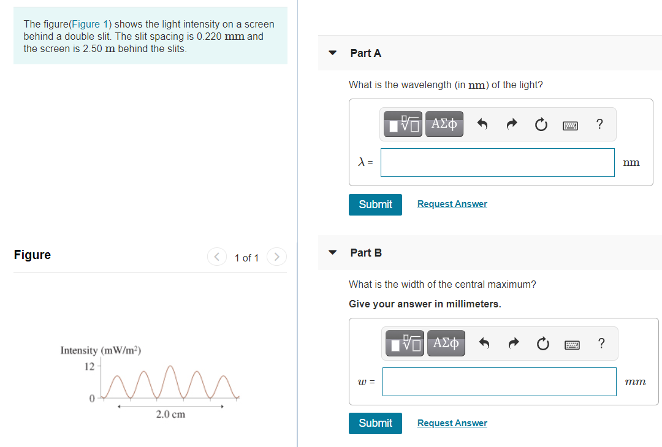The height and width of the screenshot is (447, 662).
Task: Submit the wavelength answer in Part A
Action: [375, 205]
